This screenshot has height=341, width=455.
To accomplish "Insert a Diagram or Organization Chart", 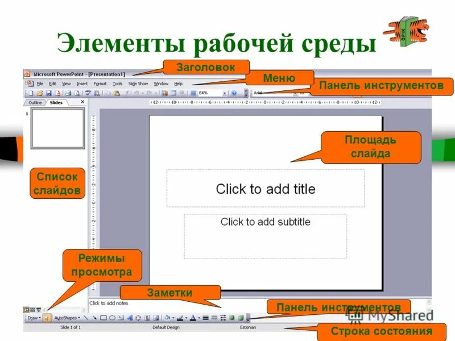I will tap(138, 318).
